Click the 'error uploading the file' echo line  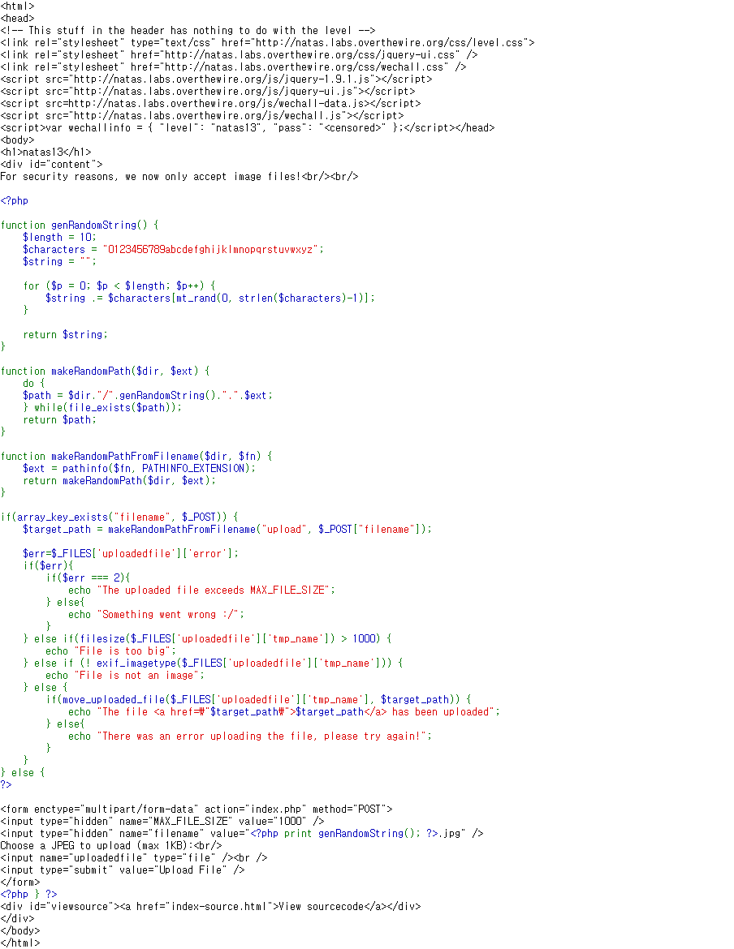[x=250, y=736]
